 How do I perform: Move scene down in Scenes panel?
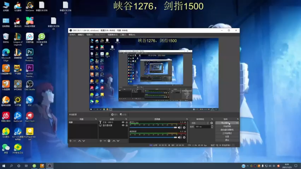coord(84,141)
